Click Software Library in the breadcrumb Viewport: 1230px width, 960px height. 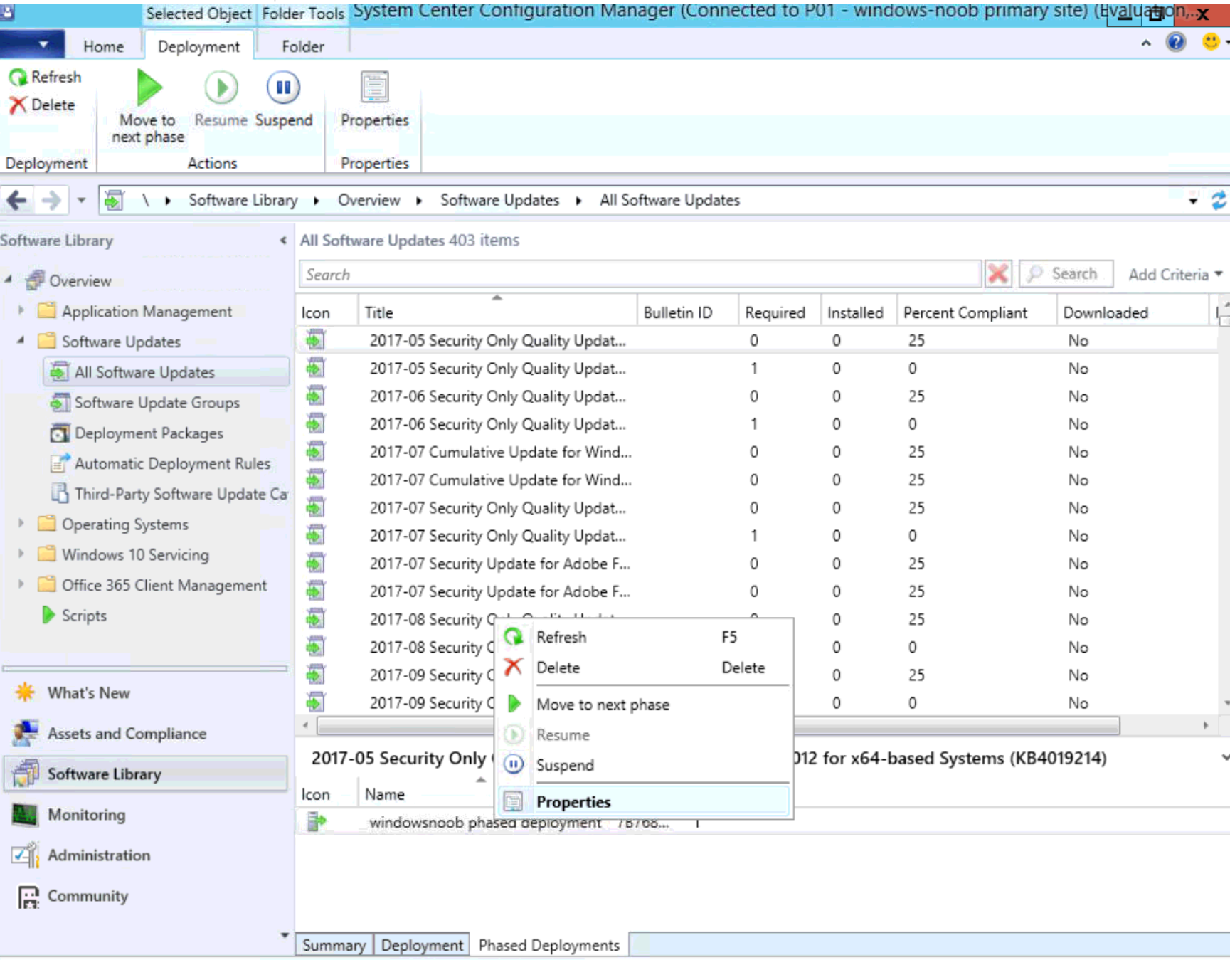(x=243, y=201)
